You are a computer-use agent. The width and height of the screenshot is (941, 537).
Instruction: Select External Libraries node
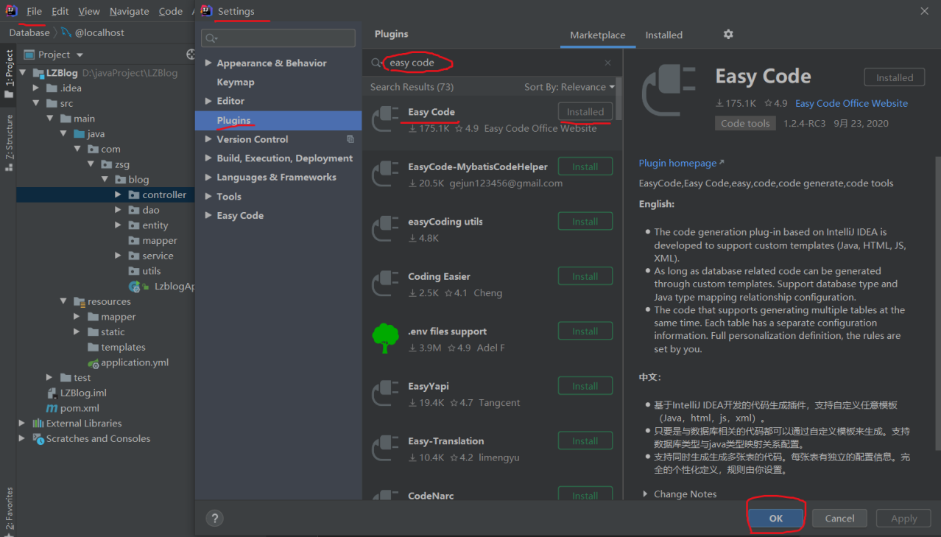77,423
